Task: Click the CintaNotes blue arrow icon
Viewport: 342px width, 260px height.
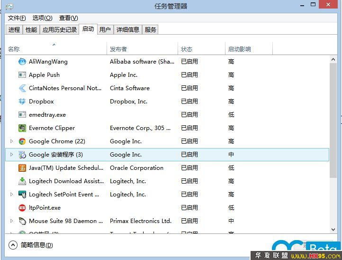Action: click(x=22, y=88)
